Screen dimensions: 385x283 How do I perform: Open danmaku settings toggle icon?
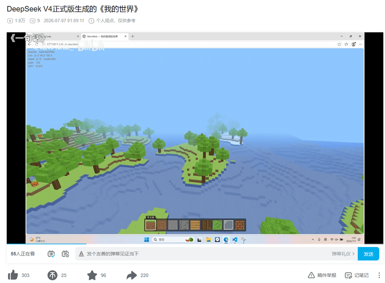[x=65, y=254]
